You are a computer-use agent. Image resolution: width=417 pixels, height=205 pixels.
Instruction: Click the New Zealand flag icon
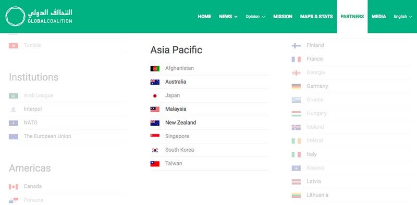pos(155,123)
